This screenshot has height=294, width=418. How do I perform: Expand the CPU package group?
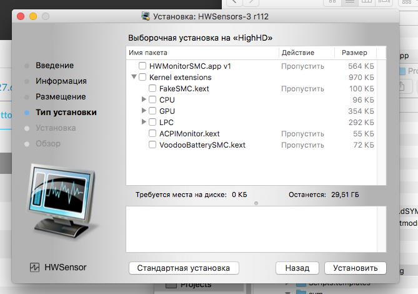[x=144, y=99]
